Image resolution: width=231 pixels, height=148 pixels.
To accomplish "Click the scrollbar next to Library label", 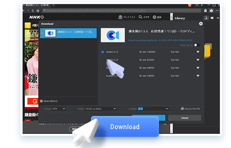I will 171,17.
